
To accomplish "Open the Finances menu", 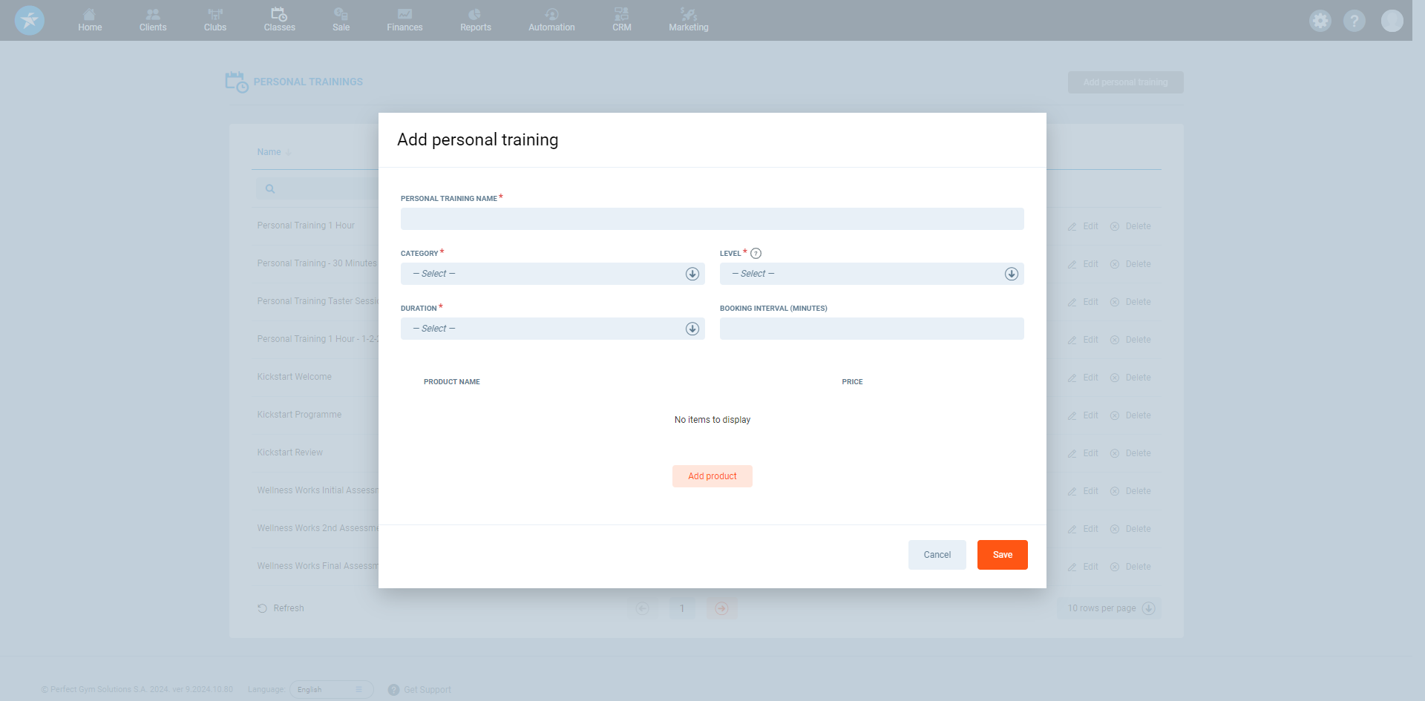I will [x=404, y=20].
